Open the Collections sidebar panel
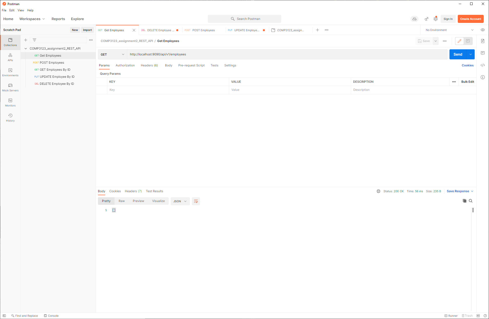Image resolution: width=489 pixels, height=319 pixels. pyautogui.click(x=10, y=42)
